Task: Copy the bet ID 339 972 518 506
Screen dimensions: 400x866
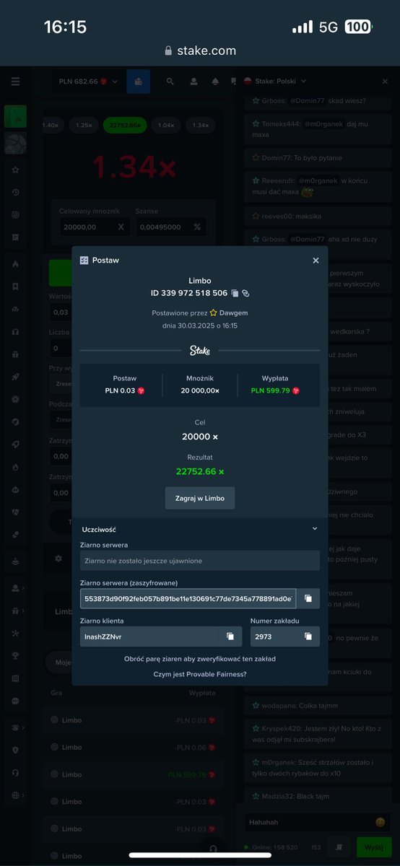Action: click(235, 293)
